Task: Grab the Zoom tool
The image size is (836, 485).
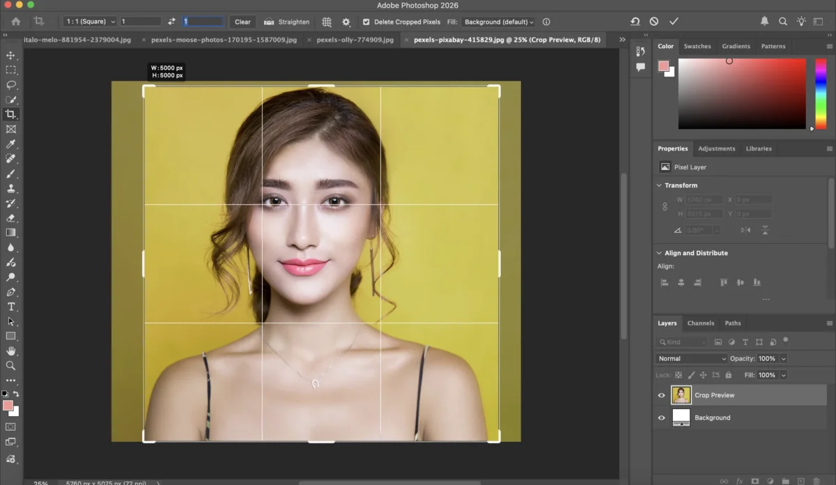Action: click(10, 366)
